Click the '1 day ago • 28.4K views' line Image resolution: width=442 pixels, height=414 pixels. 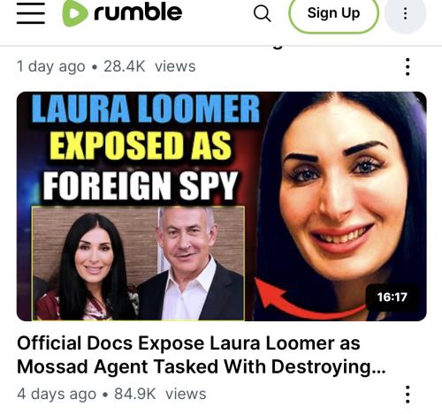106,66
